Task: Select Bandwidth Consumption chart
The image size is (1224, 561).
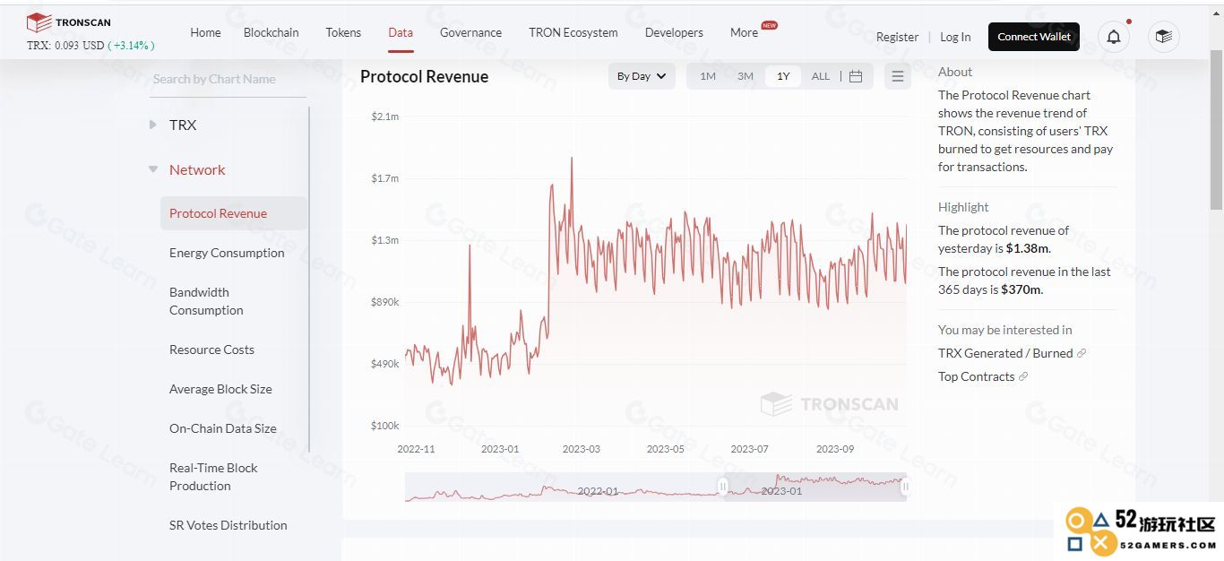Action: click(206, 301)
